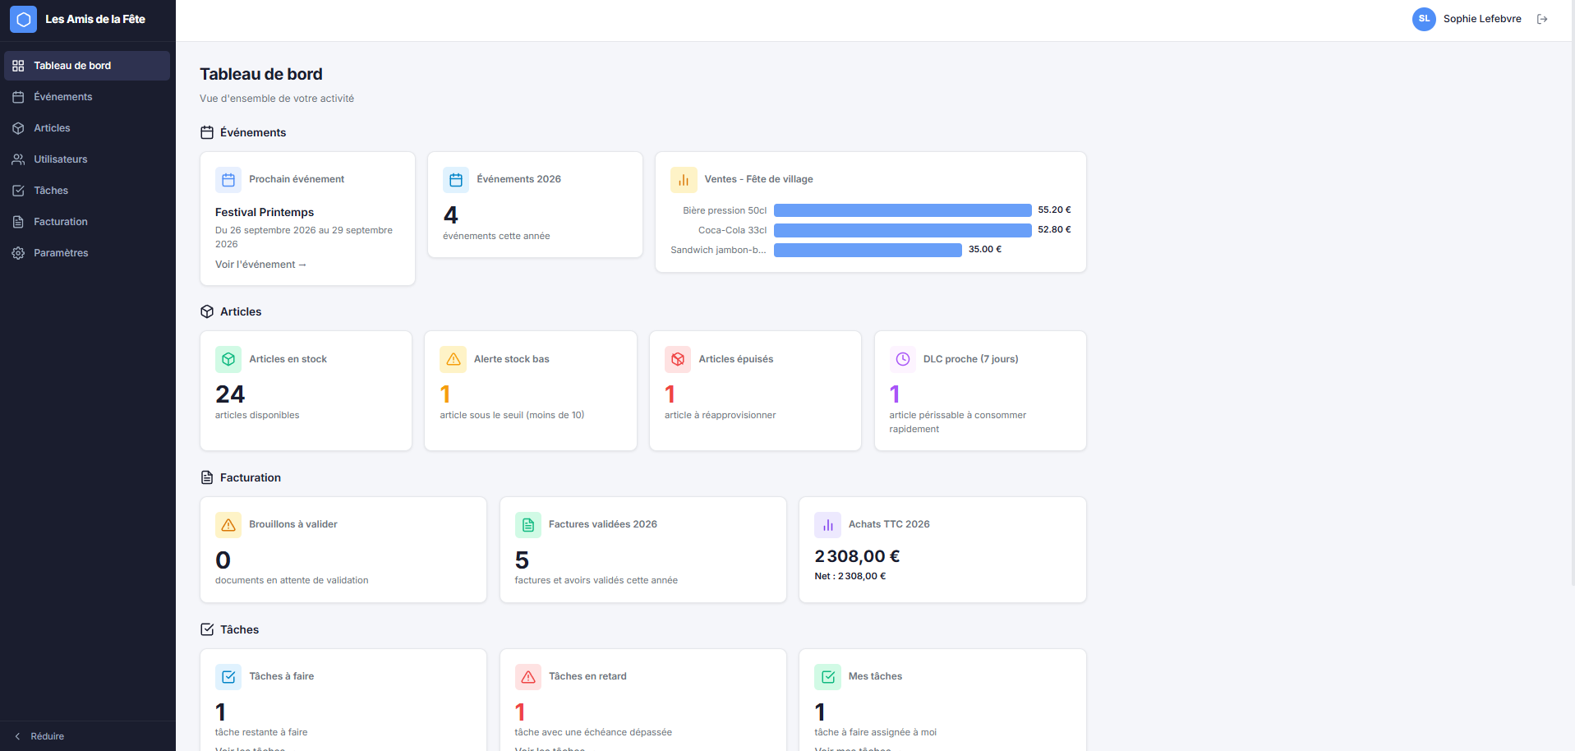Click the Sandwich jambon-b... sales bar
The image size is (1575, 751).
pos(868,250)
